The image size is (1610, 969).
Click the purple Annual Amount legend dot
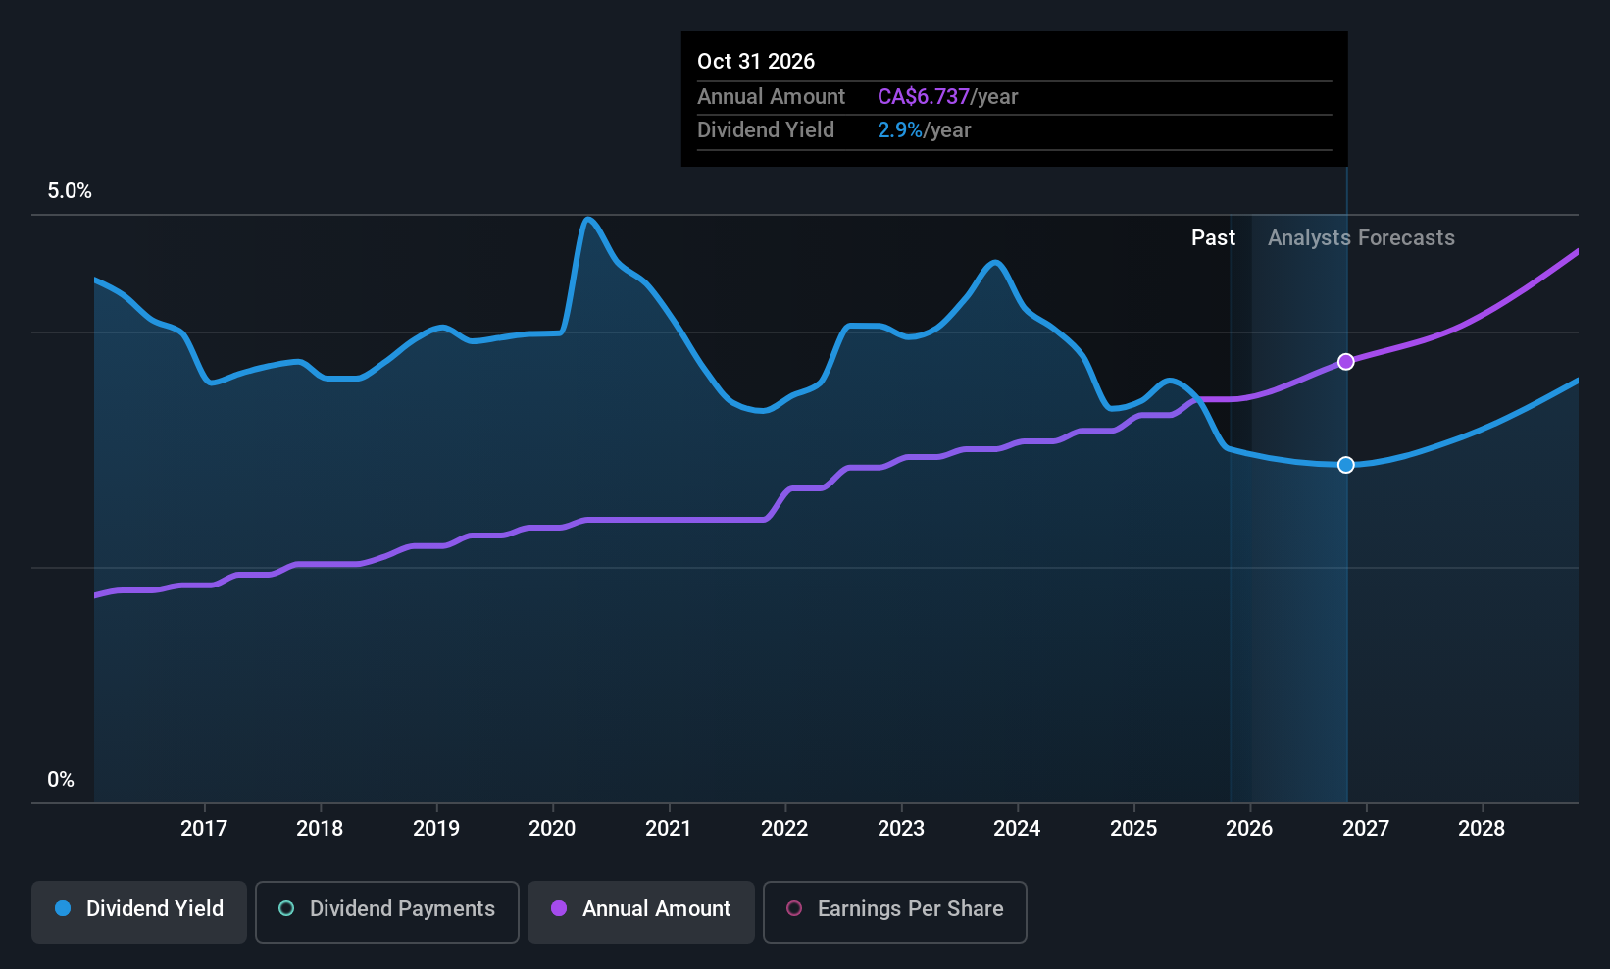click(x=559, y=909)
